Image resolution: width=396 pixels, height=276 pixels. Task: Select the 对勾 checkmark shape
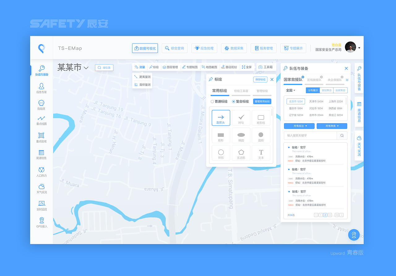click(241, 118)
